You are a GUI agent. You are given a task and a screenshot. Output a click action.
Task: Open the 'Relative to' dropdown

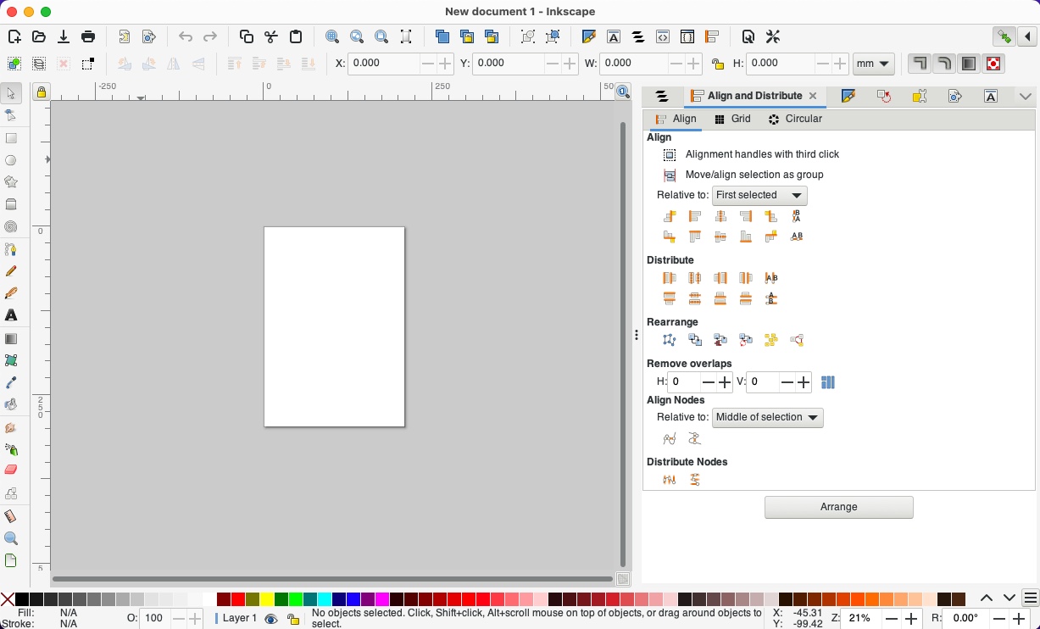click(x=759, y=195)
